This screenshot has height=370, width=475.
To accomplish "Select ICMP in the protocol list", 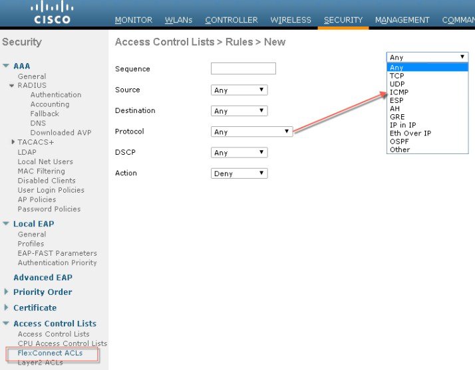I will coord(428,92).
